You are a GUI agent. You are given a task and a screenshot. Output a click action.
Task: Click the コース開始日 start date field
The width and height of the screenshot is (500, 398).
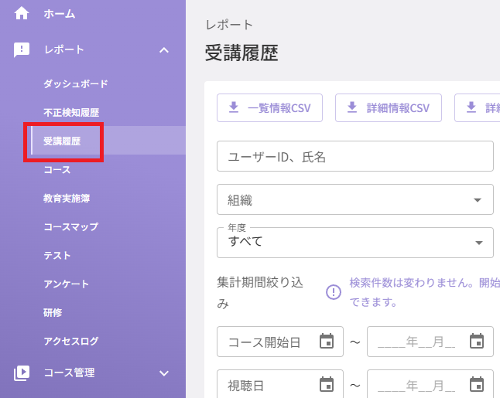[x=280, y=342]
